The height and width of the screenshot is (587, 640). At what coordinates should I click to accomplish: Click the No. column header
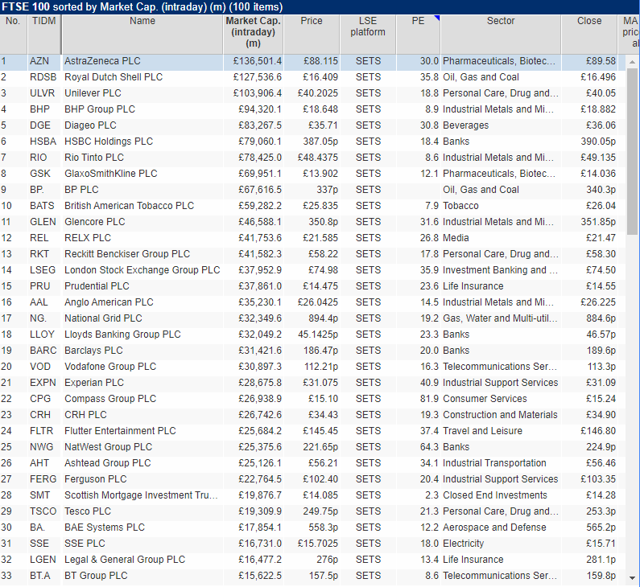point(13,35)
